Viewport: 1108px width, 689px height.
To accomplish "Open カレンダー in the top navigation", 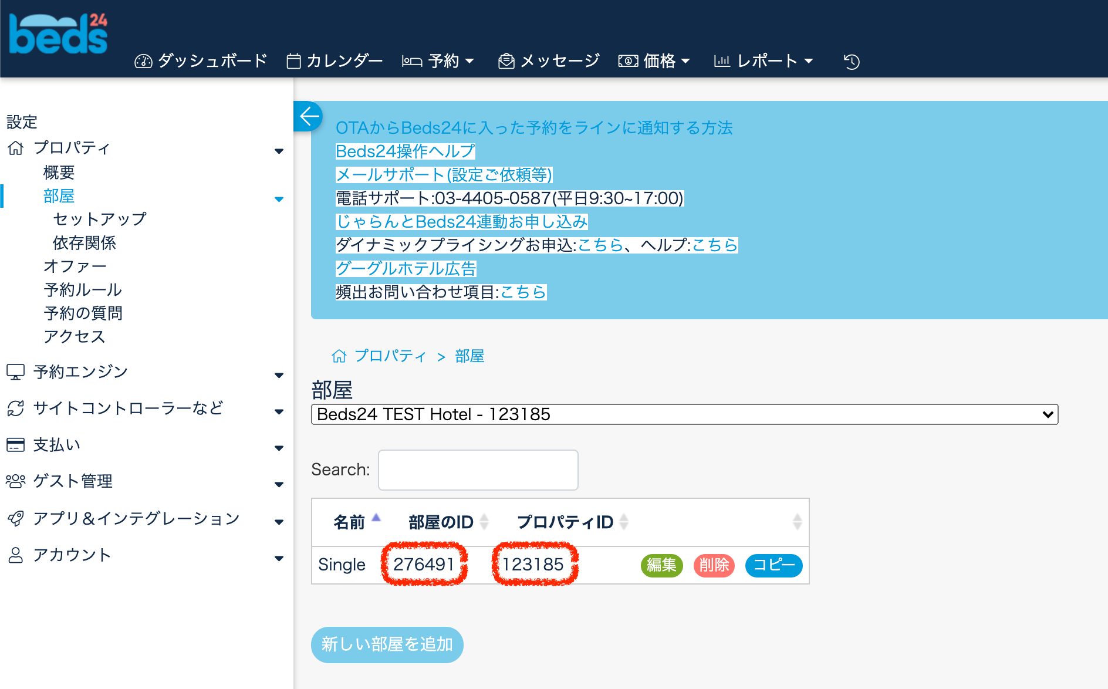I will click(335, 61).
